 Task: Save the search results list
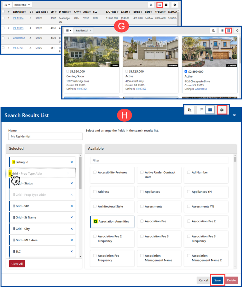point(218,280)
